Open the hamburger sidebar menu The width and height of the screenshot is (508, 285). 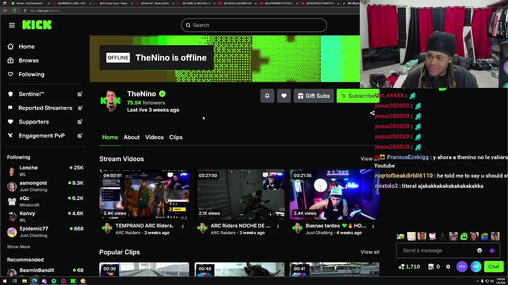point(12,25)
